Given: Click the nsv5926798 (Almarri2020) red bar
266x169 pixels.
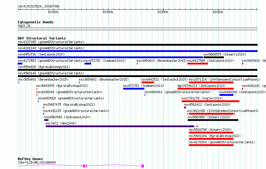Looking at the screenshot, I should pyautogui.click(x=211, y=133).
